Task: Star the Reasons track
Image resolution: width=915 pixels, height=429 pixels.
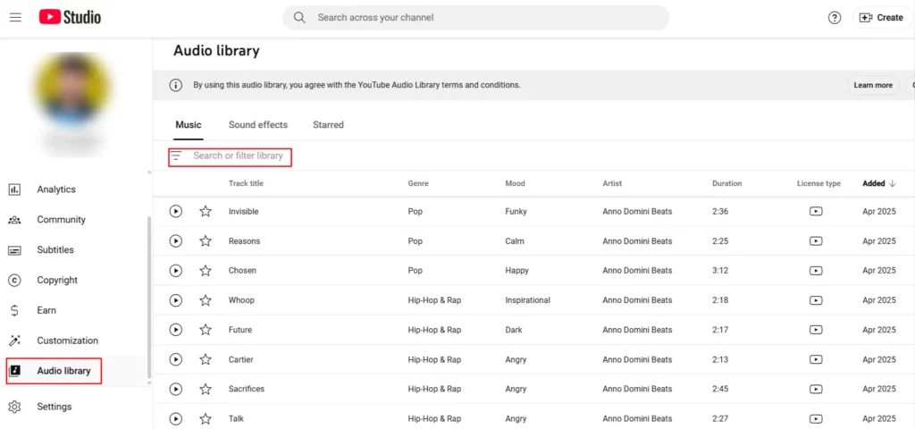Action: (206, 241)
